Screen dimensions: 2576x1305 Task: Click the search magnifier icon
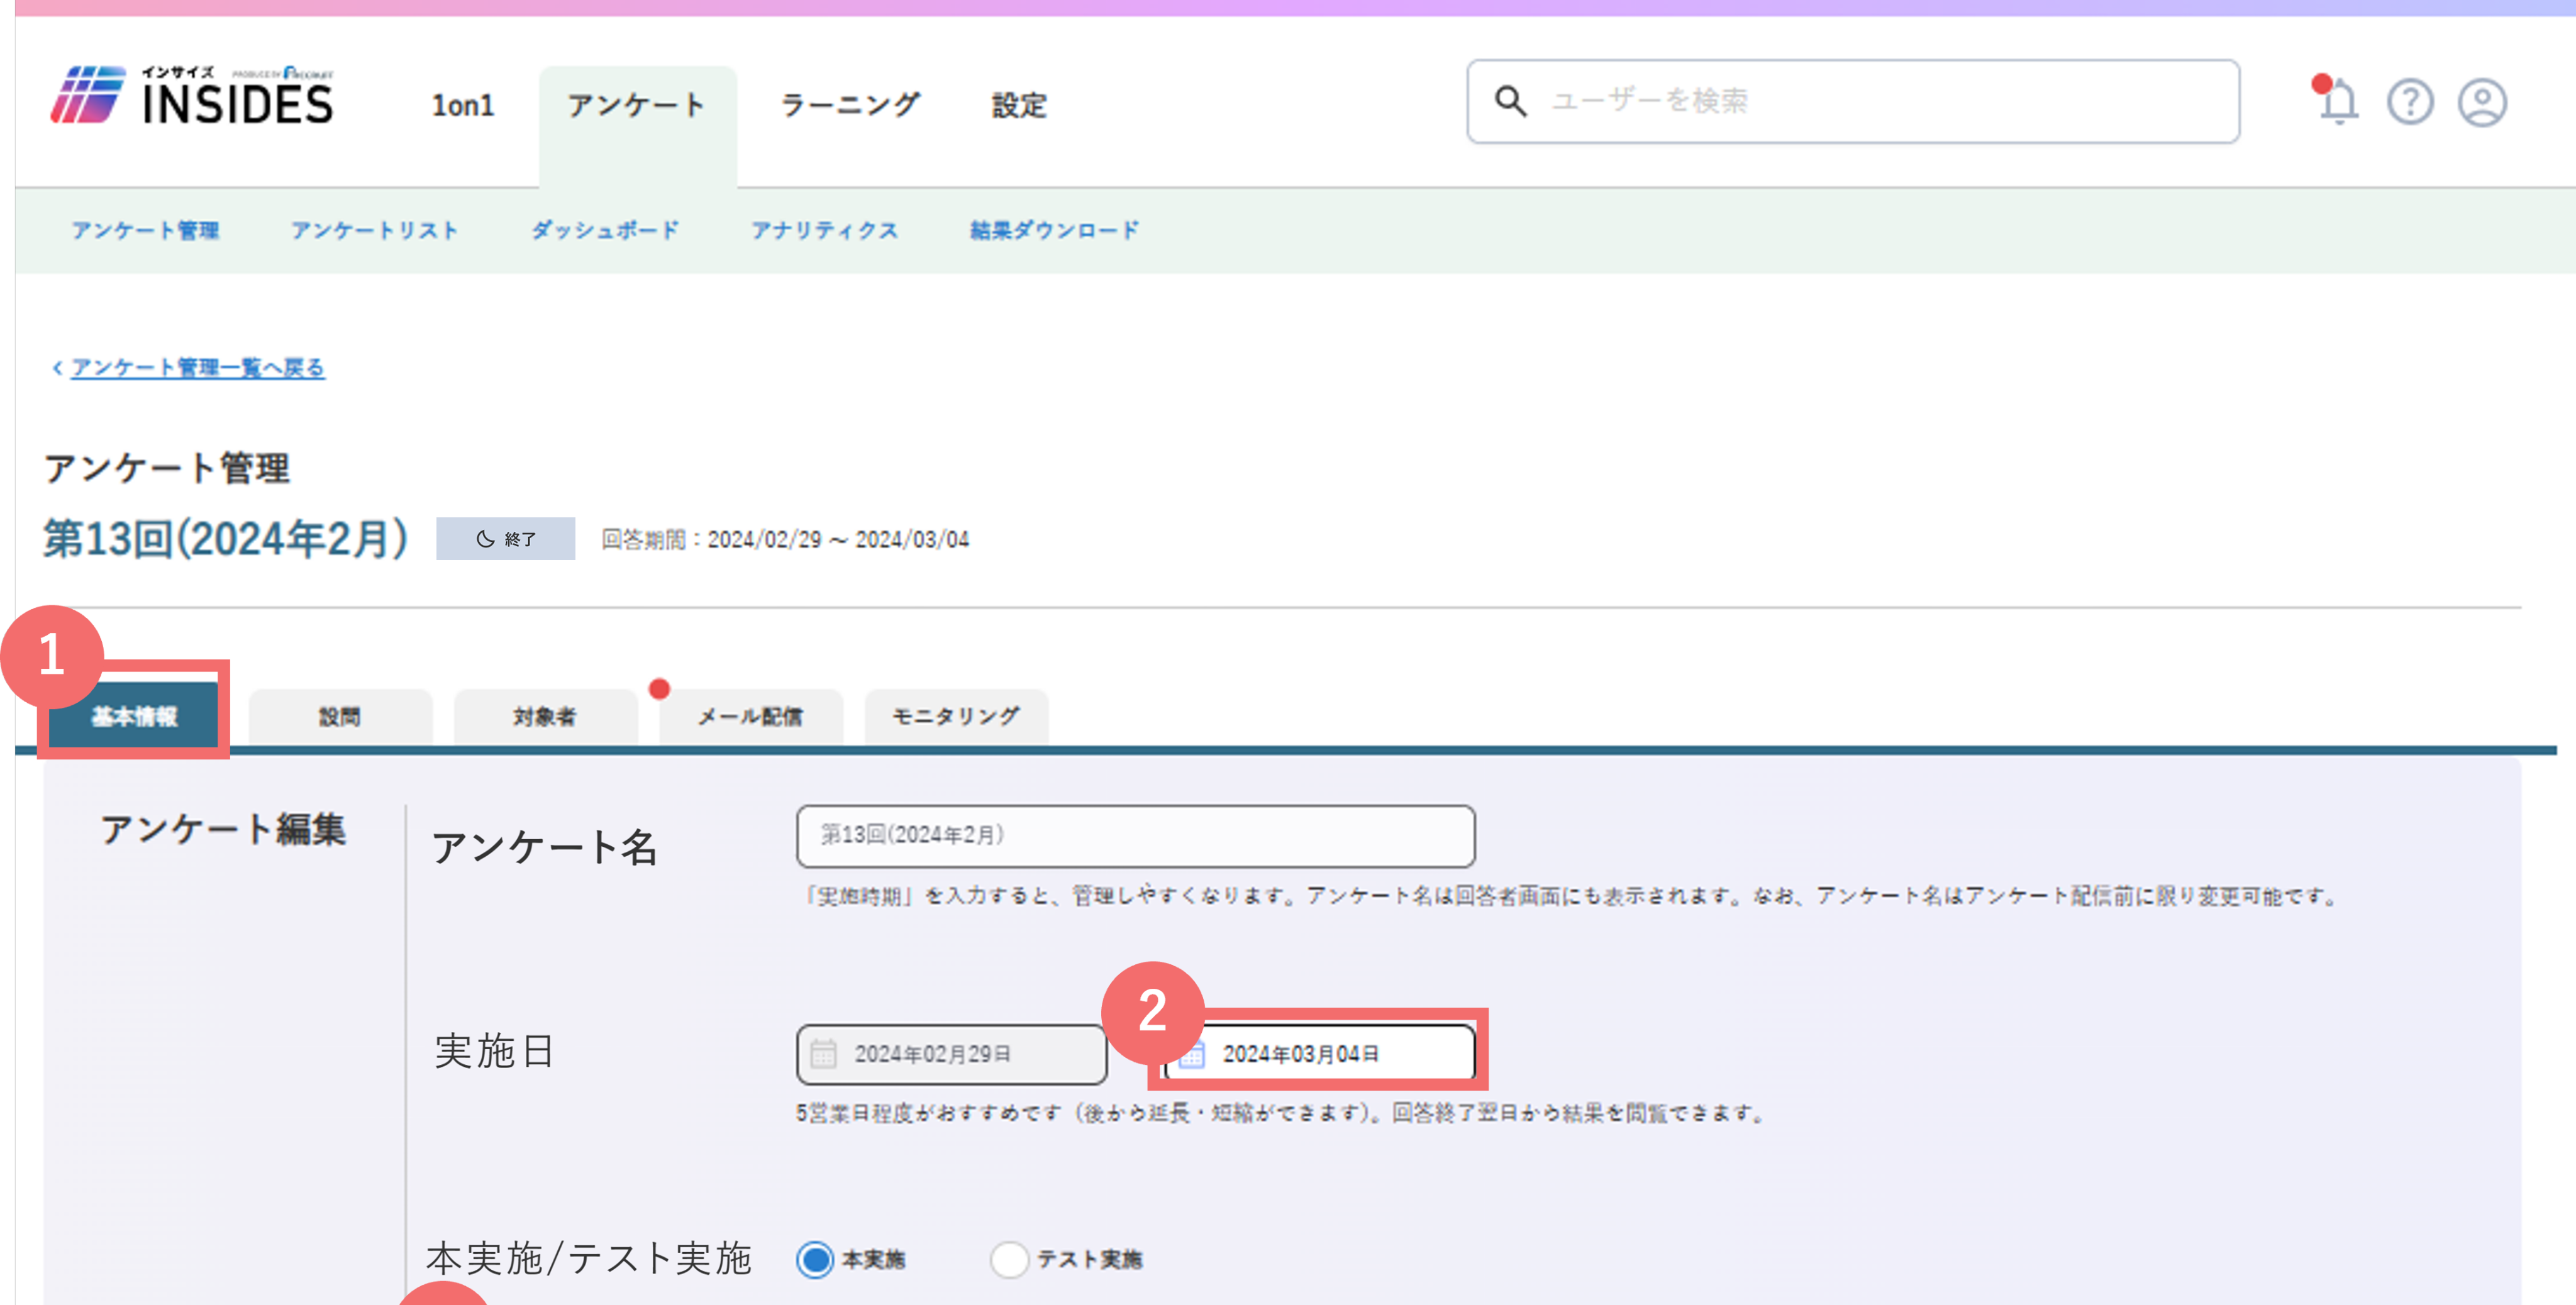coord(1510,101)
